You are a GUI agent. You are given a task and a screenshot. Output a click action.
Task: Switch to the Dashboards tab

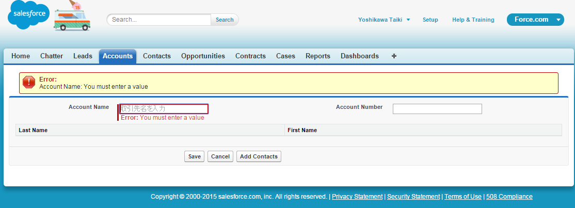click(x=360, y=56)
